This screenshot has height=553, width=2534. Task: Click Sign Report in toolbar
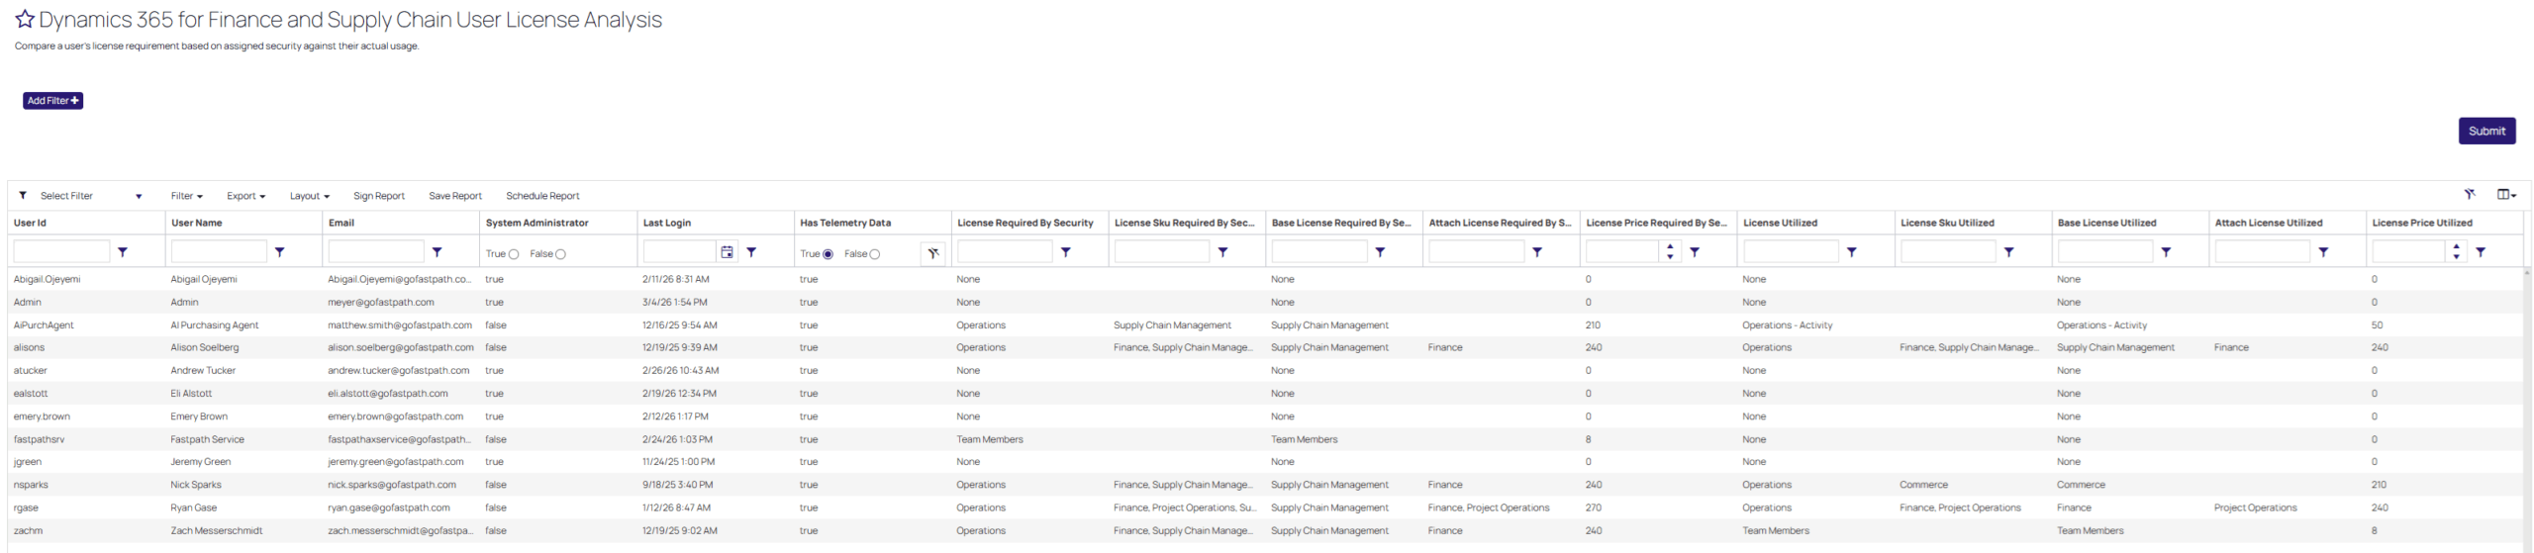click(378, 196)
